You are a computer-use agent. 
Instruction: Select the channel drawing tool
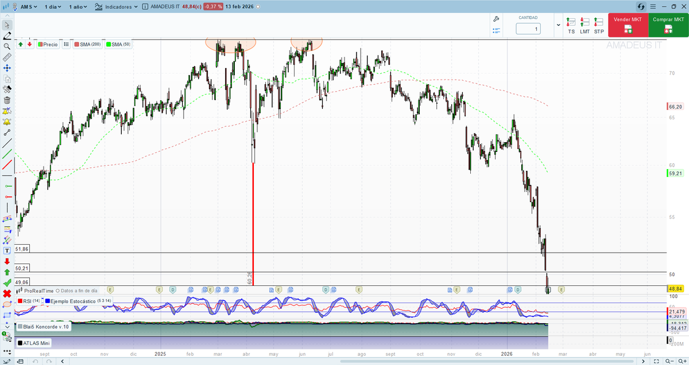pyautogui.click(x=7, y=219)
